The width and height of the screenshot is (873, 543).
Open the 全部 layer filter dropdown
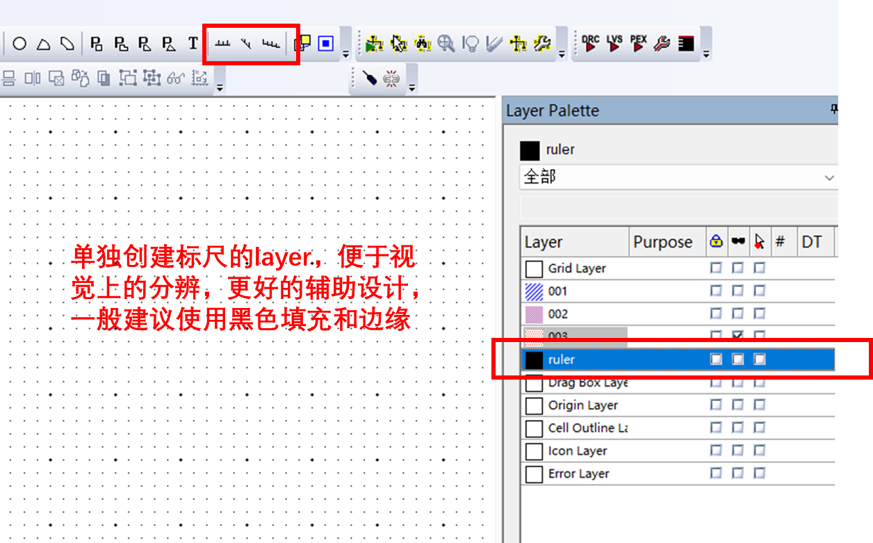click(x=678, y=177)
